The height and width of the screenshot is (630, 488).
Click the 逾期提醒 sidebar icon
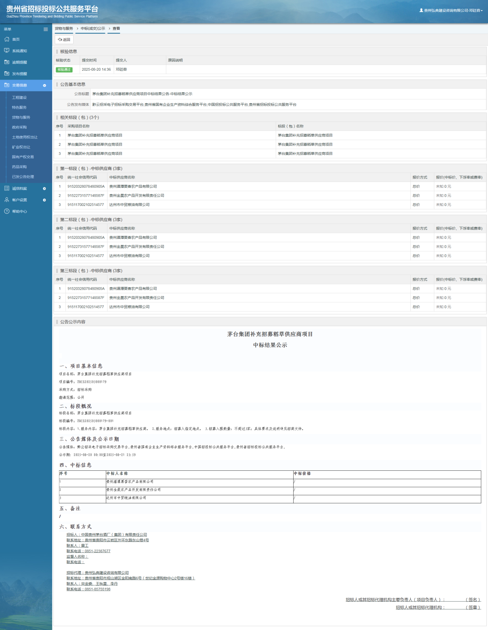pos(7,62)
